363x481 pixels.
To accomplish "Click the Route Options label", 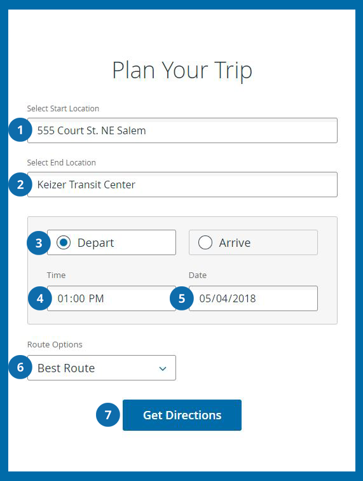I will pos(55,345).
